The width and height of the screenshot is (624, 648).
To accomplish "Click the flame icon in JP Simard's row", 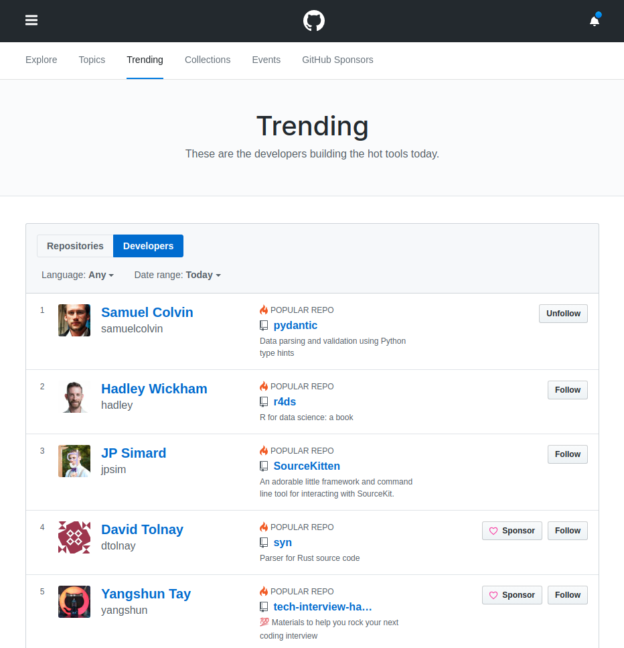I will point(264,450).
